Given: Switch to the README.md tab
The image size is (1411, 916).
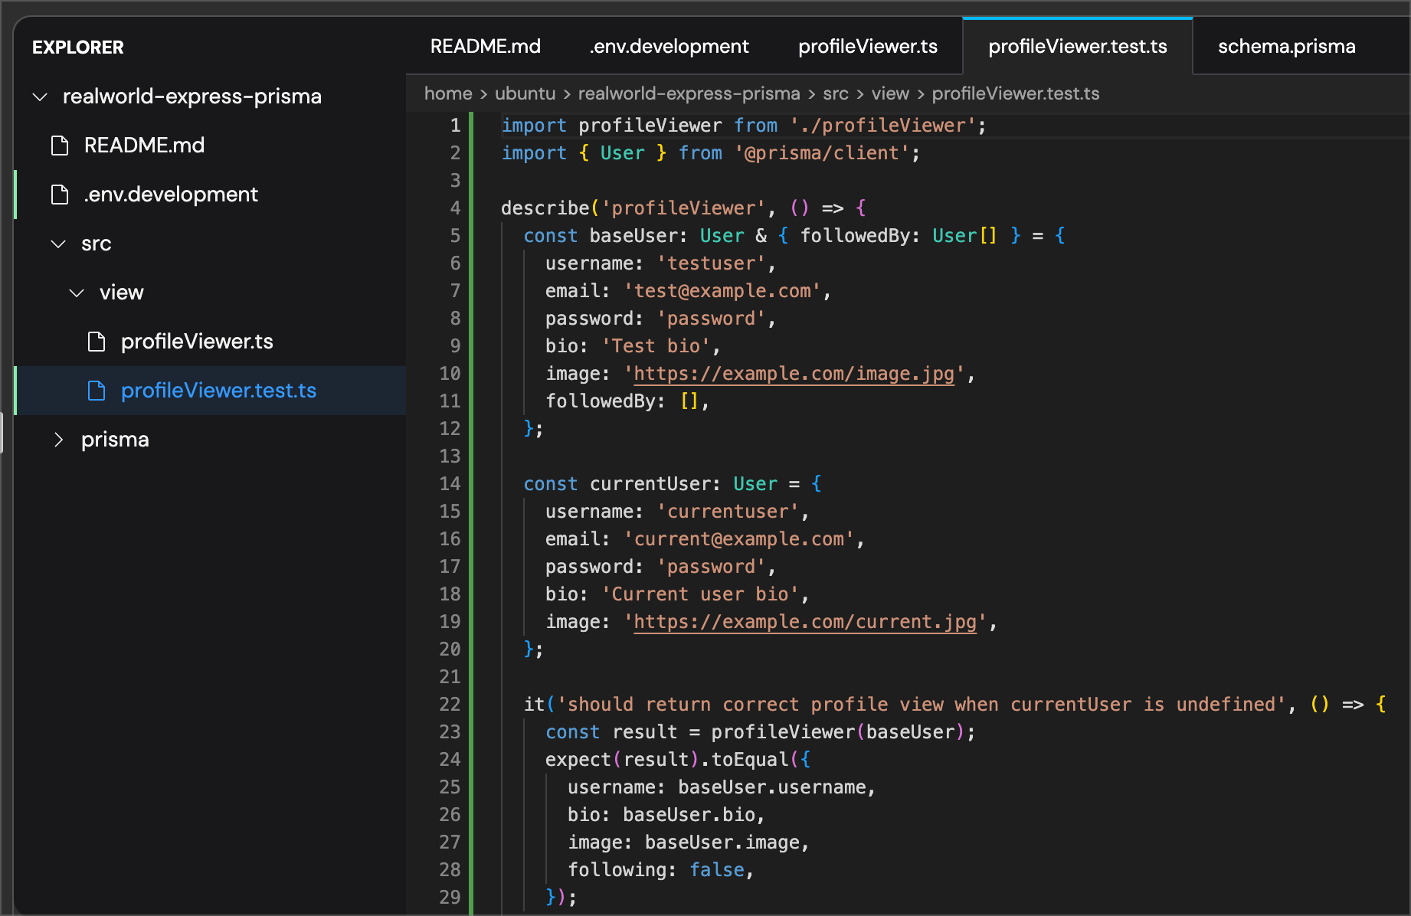Looking at the screenshot, I should (x=486, y=46).
